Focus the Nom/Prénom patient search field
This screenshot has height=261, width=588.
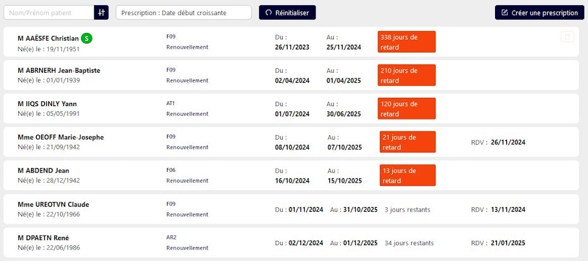(x=49, y=13)
